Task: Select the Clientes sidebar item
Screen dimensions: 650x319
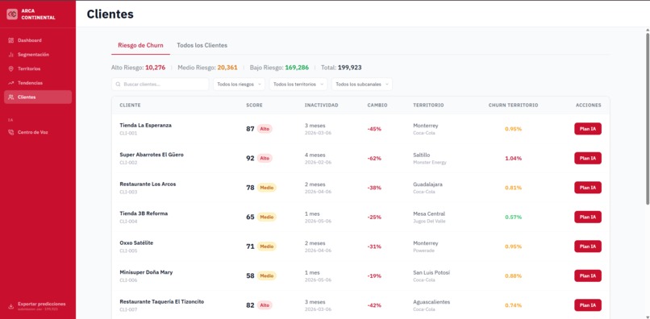Action: click(x=38, y=97)
